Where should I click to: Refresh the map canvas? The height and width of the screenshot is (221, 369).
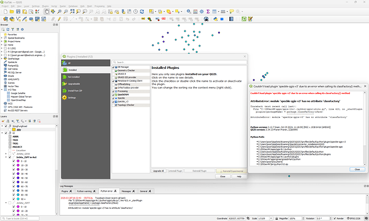click(142, 12)
